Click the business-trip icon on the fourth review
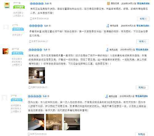154x136 pixels. click(x=107, y=96)
